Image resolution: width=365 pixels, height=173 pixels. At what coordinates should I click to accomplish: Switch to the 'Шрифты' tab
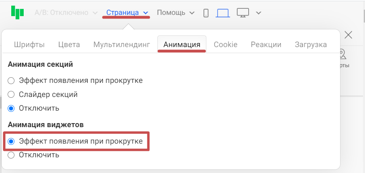[29, 45]
